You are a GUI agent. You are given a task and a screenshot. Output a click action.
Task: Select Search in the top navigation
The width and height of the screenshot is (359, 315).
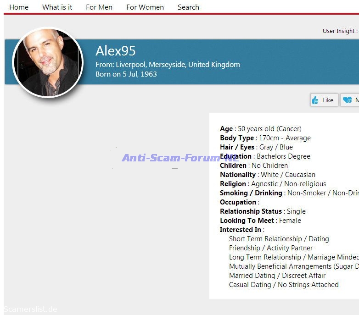[188, 7]
